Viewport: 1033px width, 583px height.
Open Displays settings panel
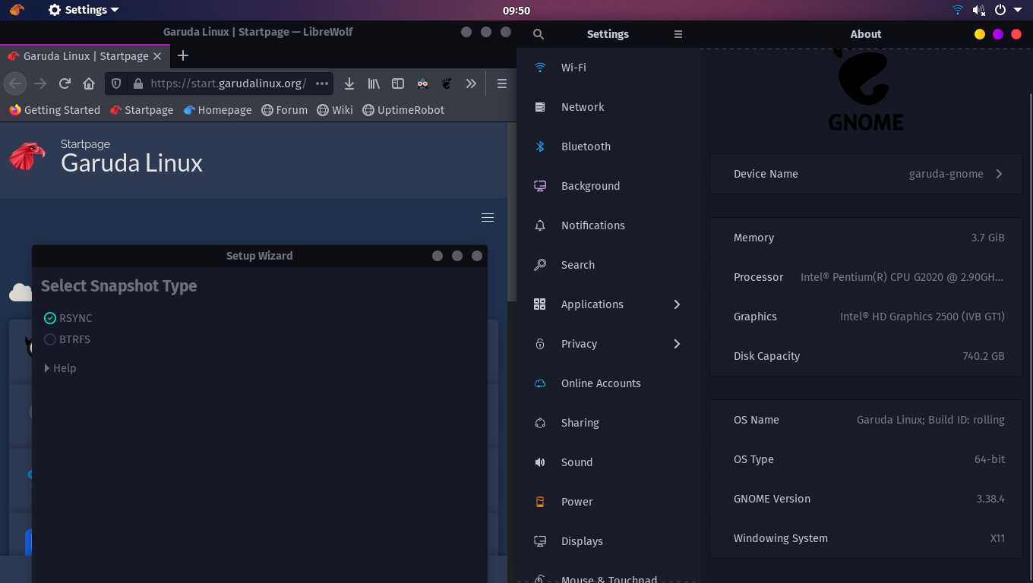609,541
